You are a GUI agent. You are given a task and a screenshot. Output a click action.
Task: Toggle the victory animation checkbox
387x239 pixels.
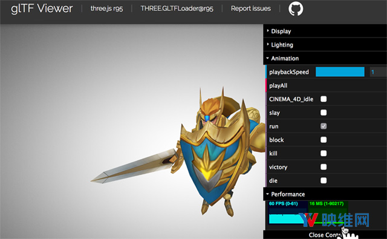[324, 167]
